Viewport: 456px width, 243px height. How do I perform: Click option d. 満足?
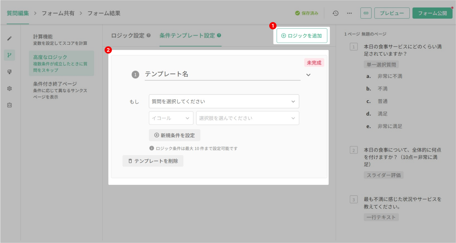pos(377,114)
